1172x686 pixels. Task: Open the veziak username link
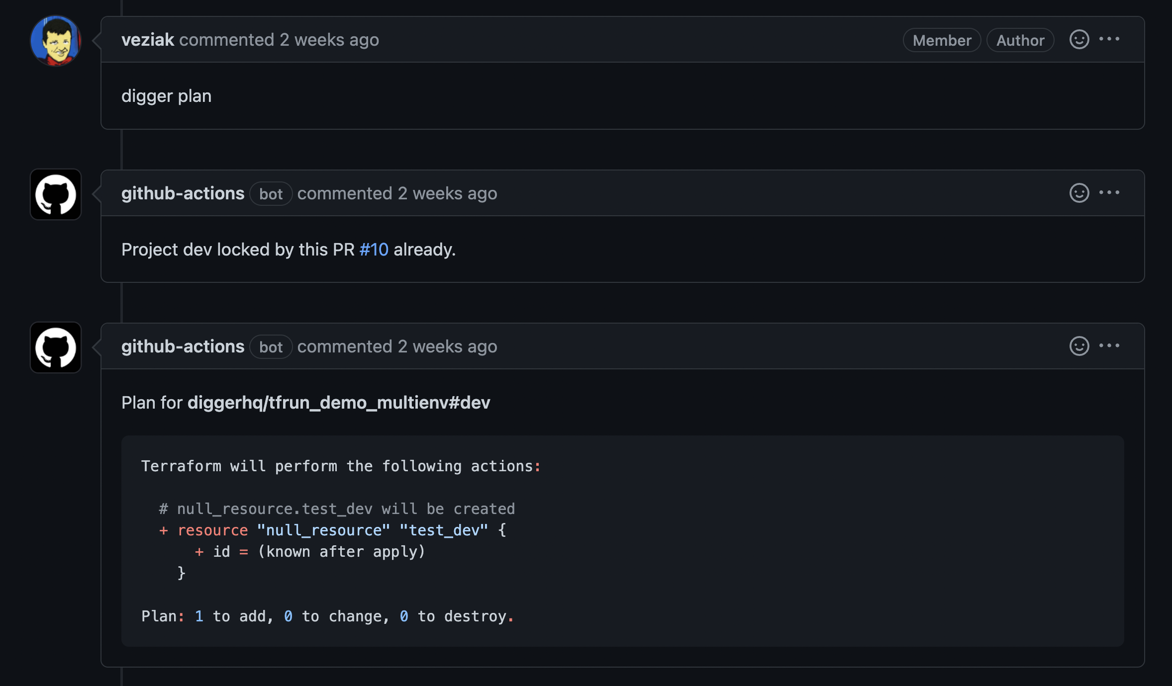point(148,40)
